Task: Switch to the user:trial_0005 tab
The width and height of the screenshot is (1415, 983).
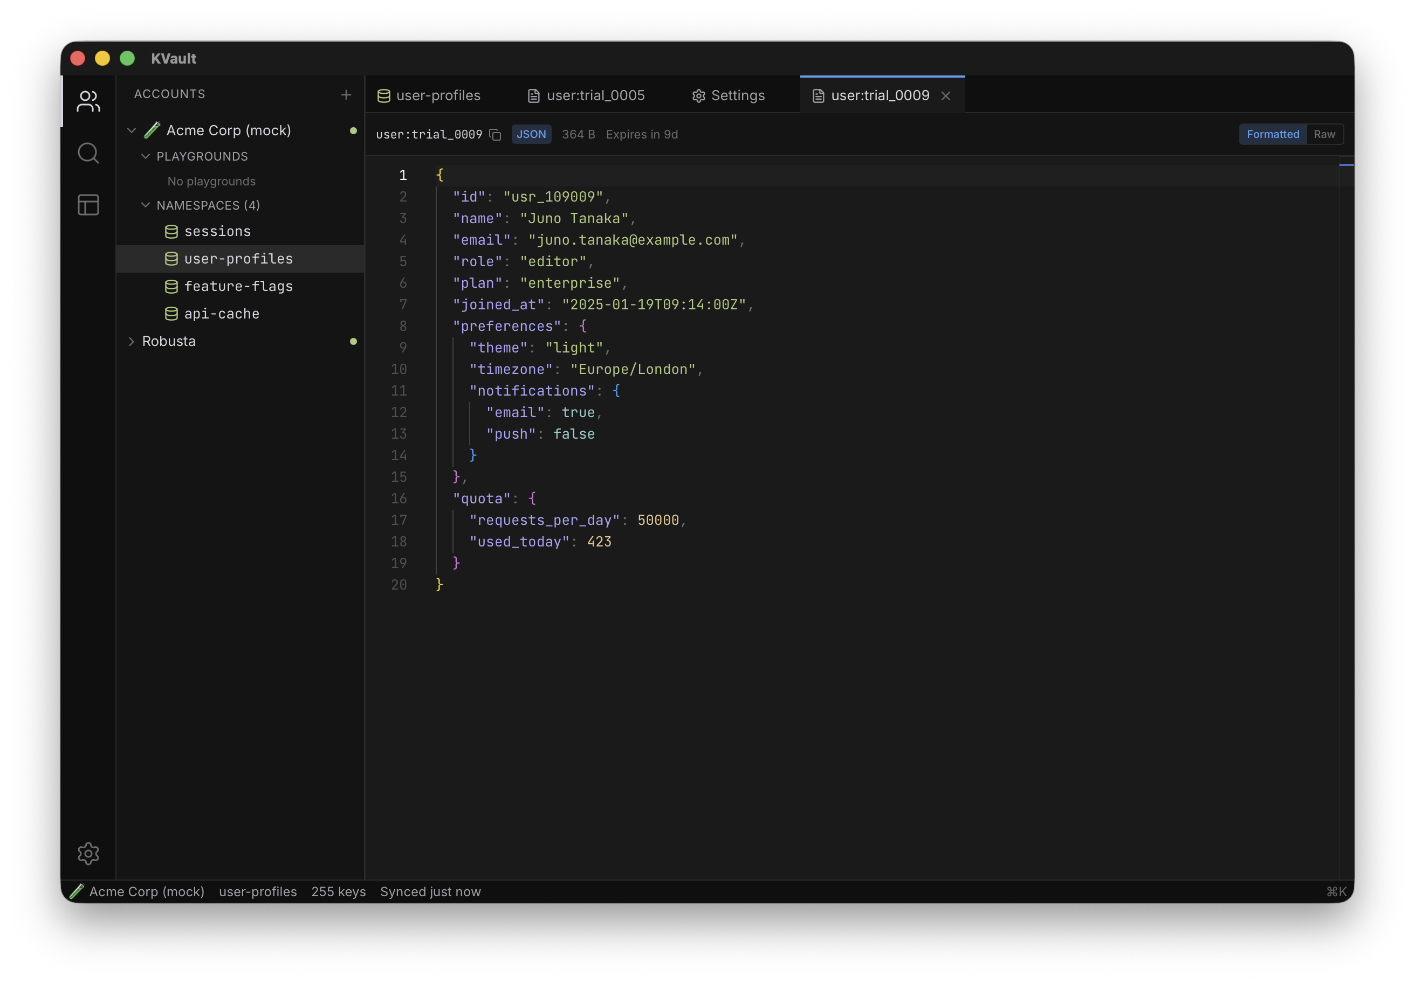Action: pyautogui.click(x=586, y=95)
